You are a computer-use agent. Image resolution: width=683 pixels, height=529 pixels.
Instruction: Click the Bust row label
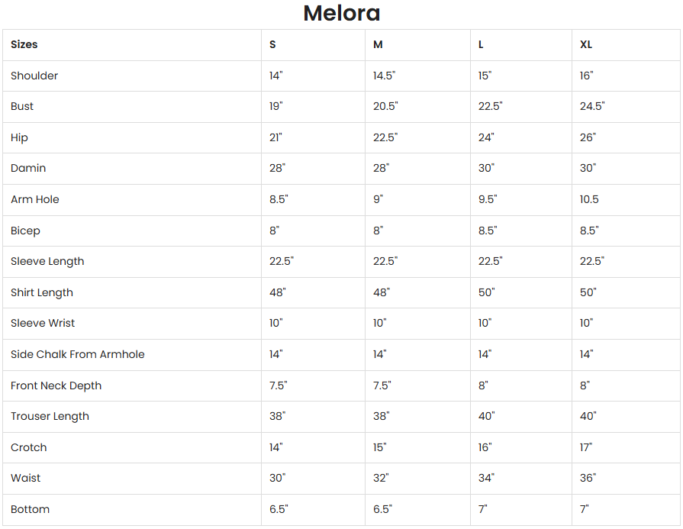pos(22,106)
